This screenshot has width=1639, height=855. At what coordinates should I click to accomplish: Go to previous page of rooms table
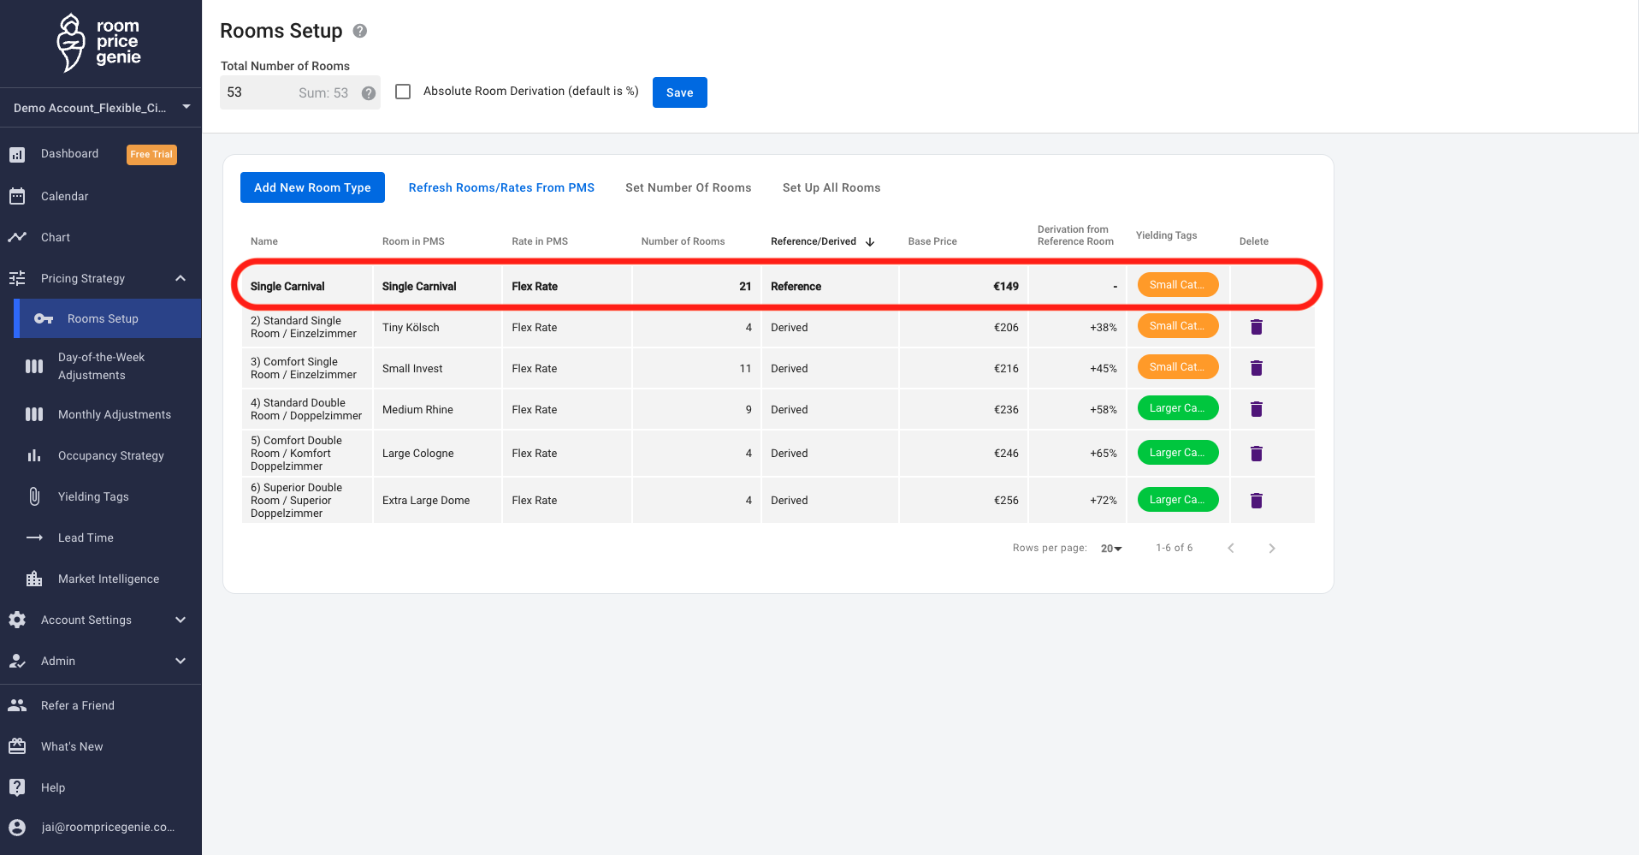[1230, 549]
